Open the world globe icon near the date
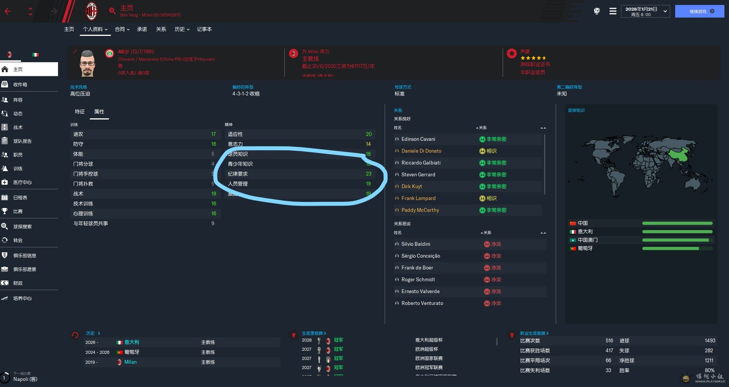The width and height of the screenshot is (729, 387). (x=597, y=11)
